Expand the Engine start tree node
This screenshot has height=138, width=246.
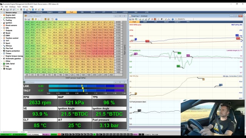(x=2, y=15)
